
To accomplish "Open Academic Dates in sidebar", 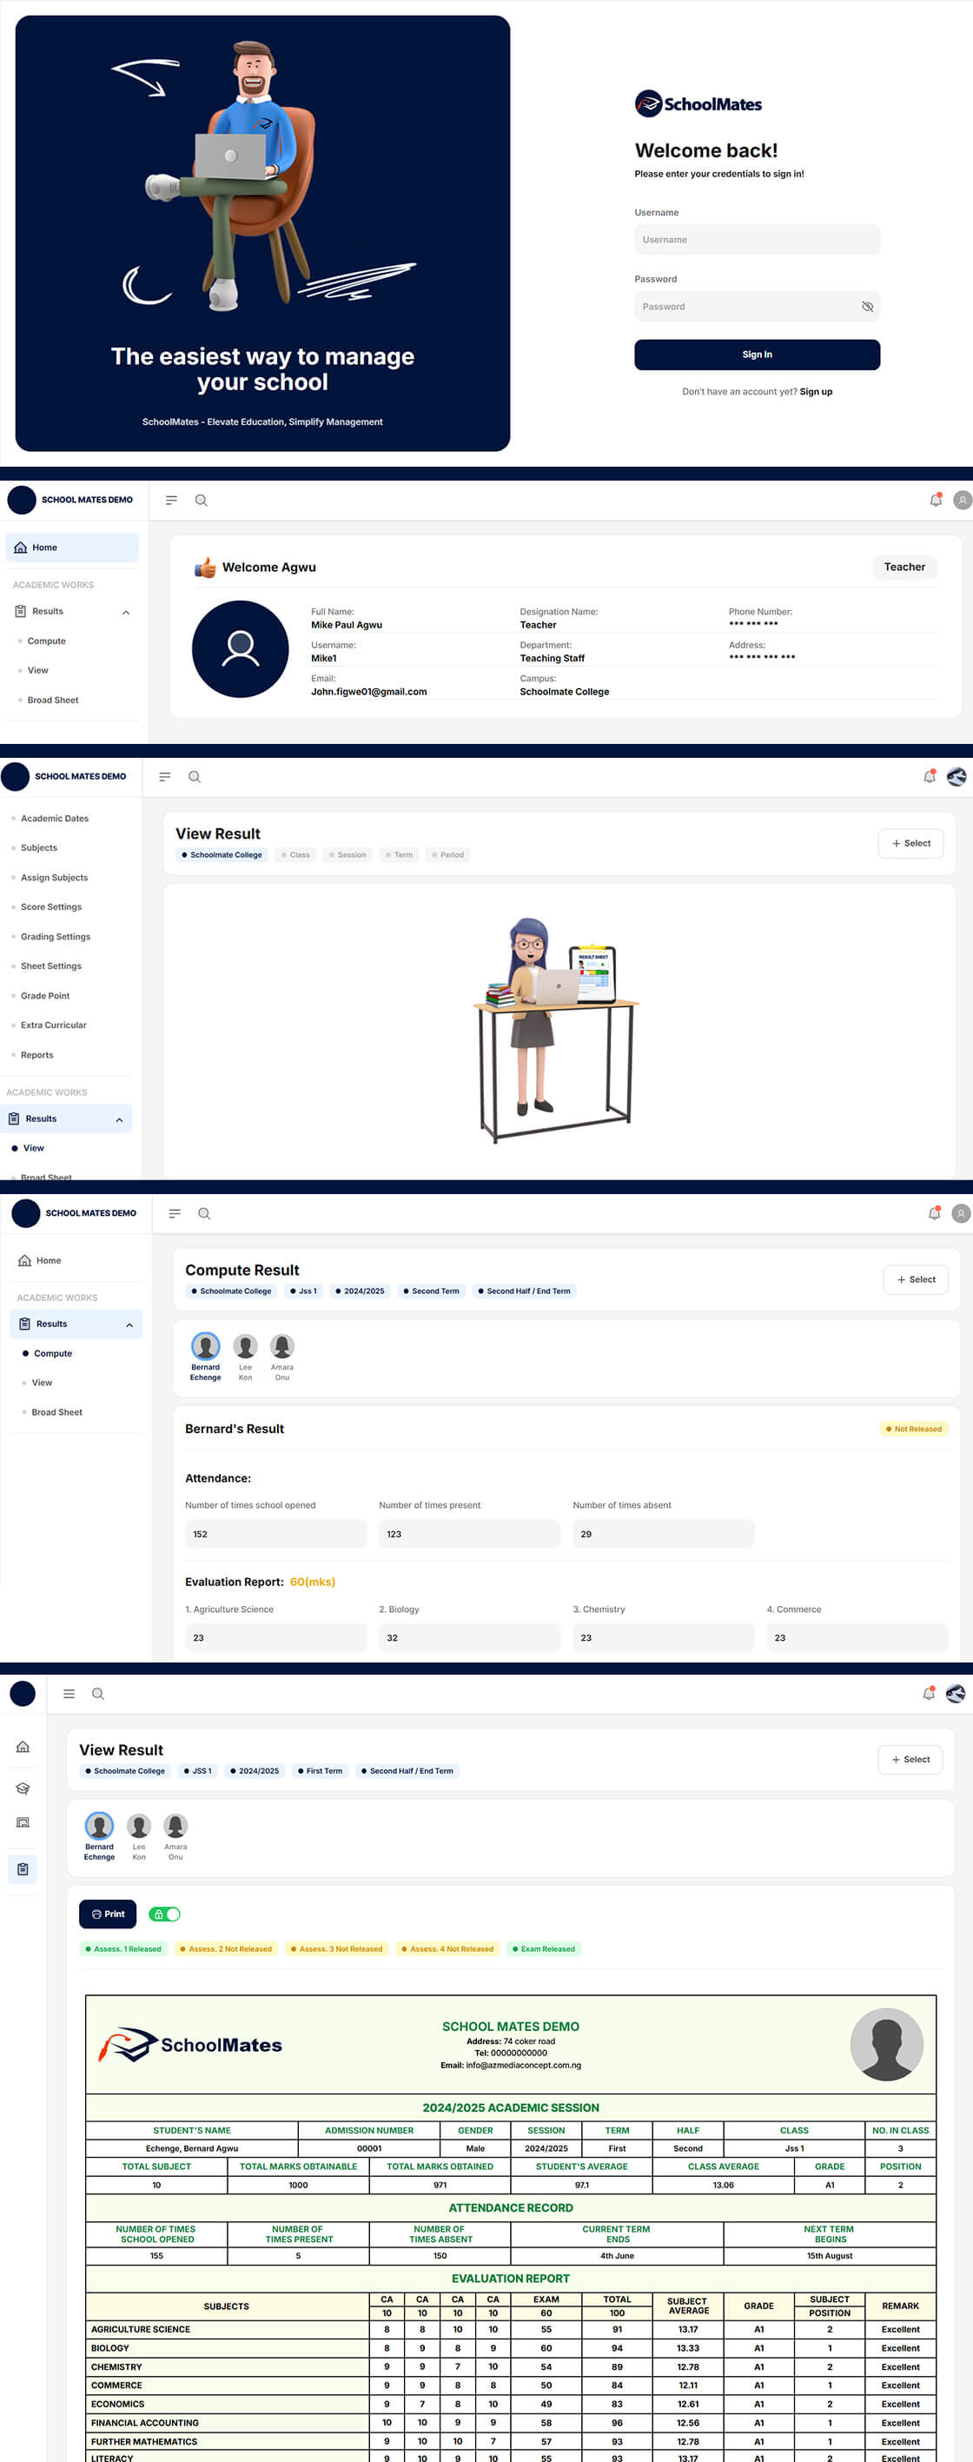I will pos(55,818).
